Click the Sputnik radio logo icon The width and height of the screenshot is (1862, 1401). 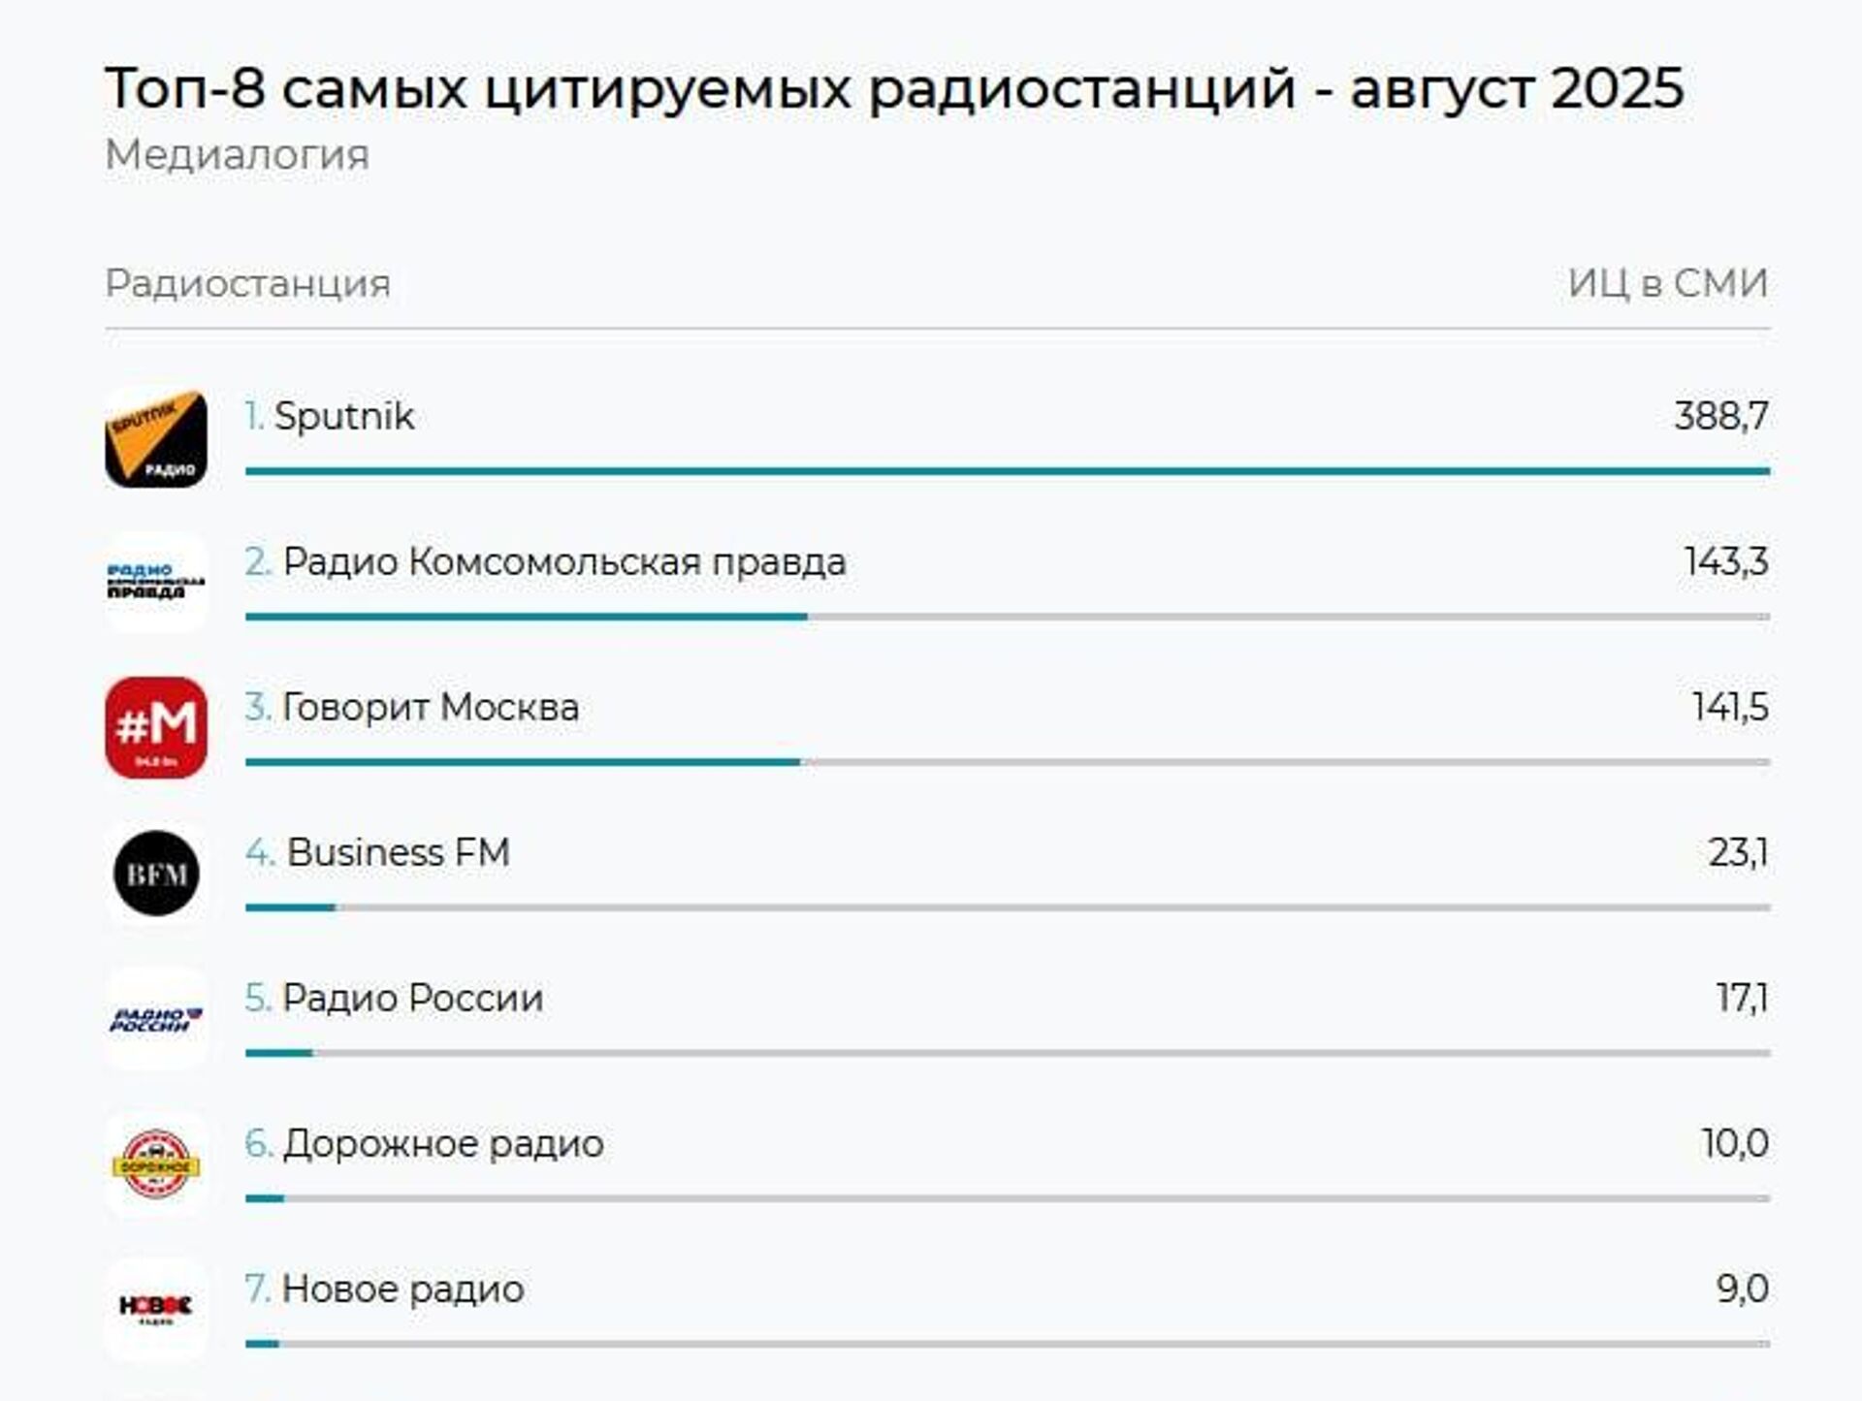pos(156,438)
